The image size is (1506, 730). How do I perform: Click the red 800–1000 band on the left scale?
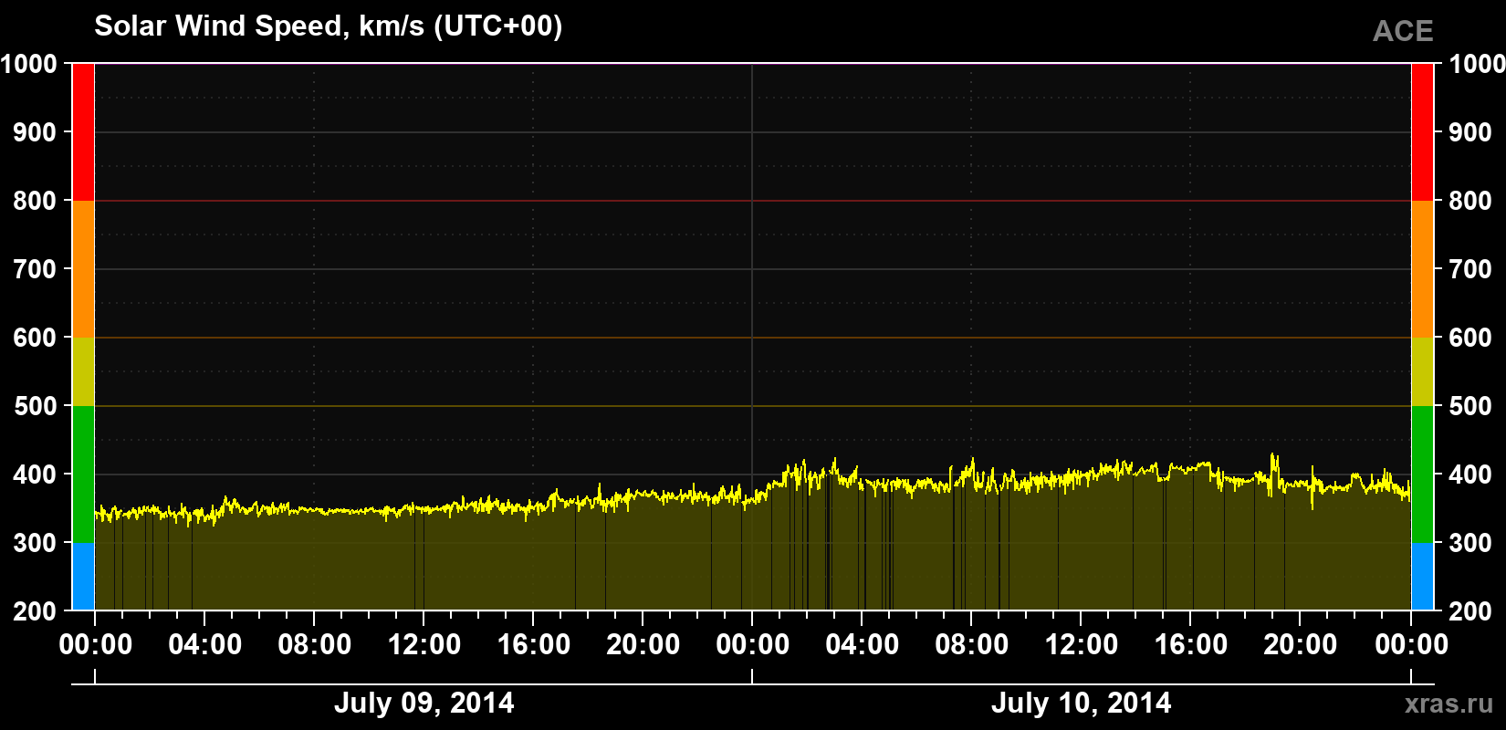[83, 132]
